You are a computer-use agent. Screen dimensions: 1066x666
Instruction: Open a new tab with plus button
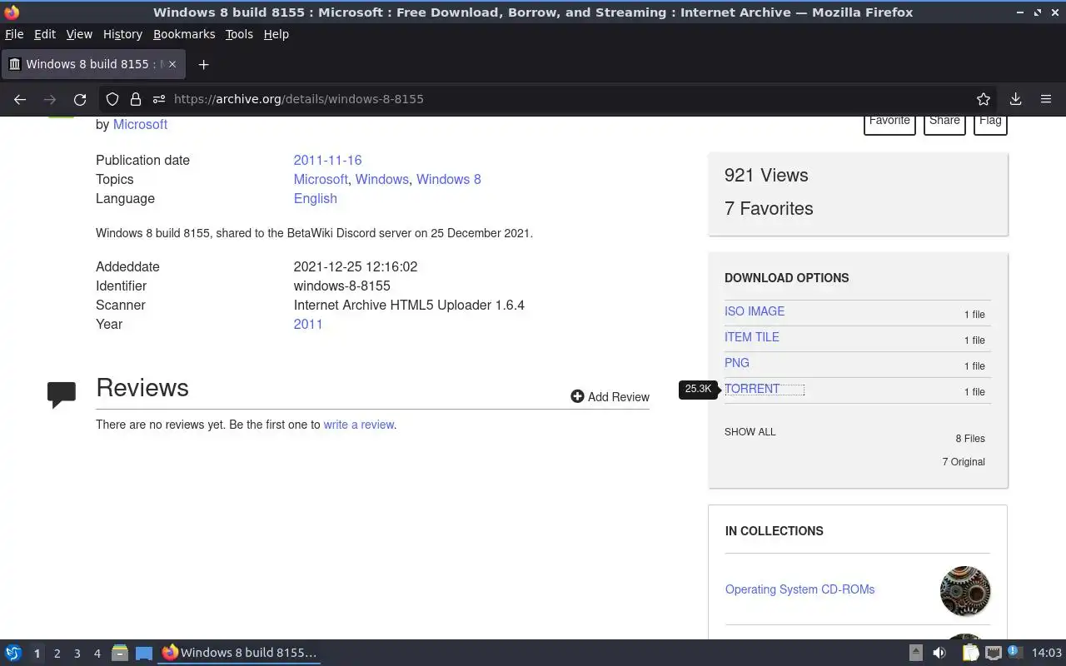click(x=203, y=64)
